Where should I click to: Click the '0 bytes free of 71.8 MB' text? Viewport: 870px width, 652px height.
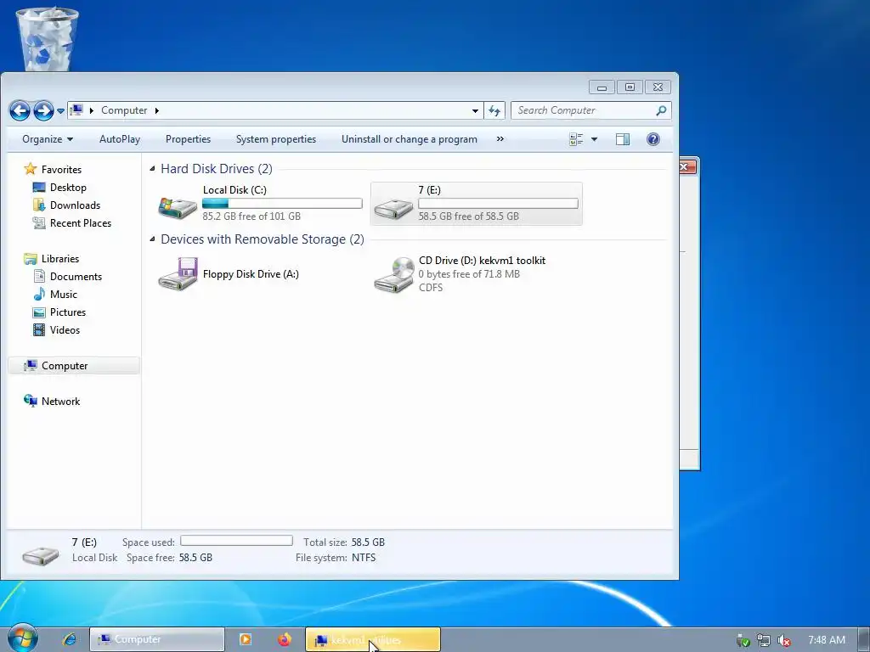[469, 274]
